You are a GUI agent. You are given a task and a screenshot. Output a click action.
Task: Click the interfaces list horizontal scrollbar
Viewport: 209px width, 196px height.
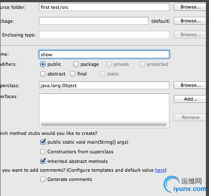(x=104, y=125)
